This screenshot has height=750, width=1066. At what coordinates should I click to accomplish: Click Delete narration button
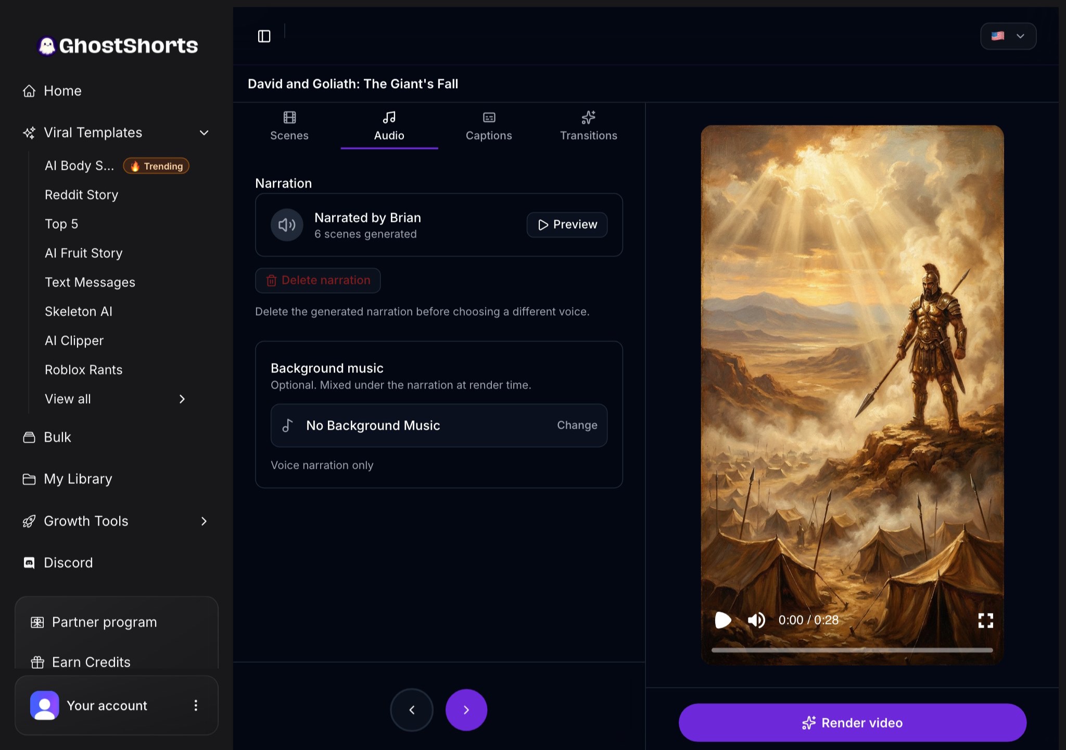click(318, 280)
